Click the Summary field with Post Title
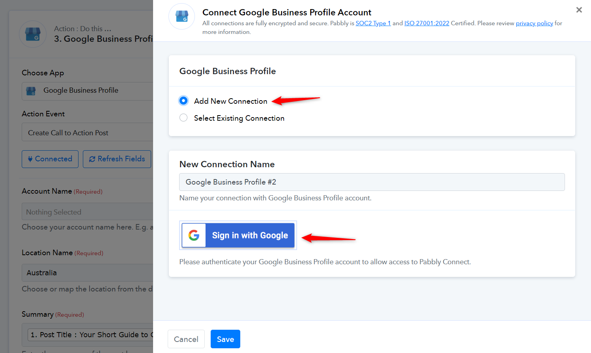591x353 pixels. point(88,334)
